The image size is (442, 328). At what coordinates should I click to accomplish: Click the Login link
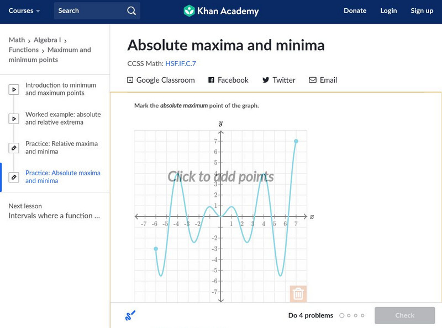tap(388, 10)
